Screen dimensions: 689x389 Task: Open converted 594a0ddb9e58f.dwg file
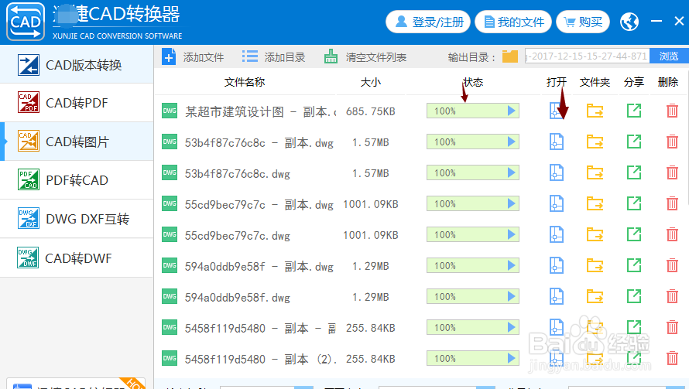point(557,296)
